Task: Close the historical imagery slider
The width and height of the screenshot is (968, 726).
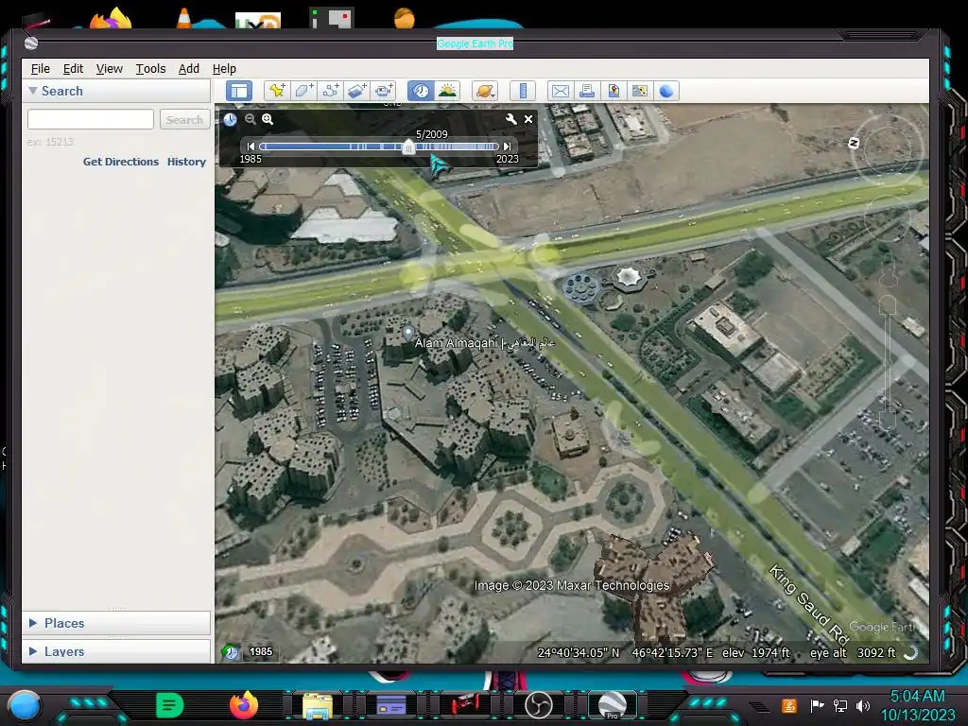Action: [528, 119]
